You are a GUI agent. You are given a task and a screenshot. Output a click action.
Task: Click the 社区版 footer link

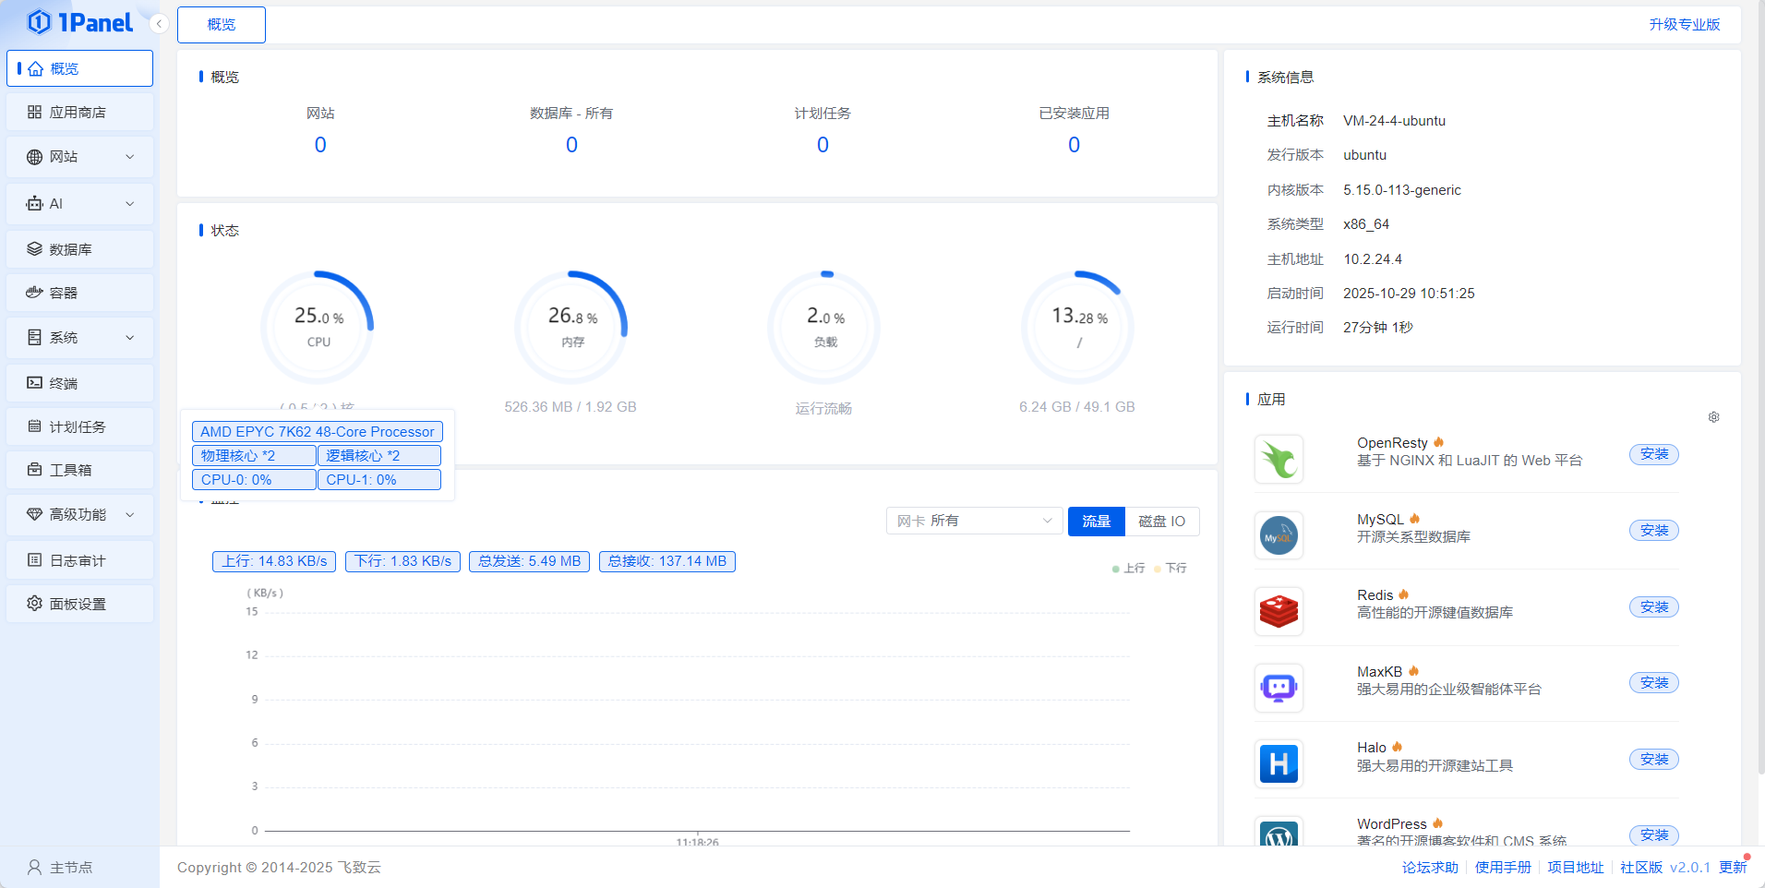pyautogui.click(x=1641, y=868)
